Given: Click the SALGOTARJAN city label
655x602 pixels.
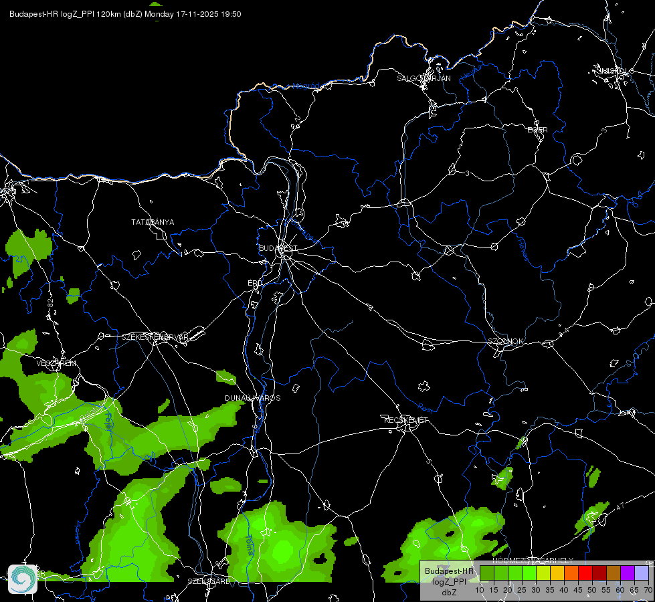Looking at the screenshot, I should [x=424, y=78].
